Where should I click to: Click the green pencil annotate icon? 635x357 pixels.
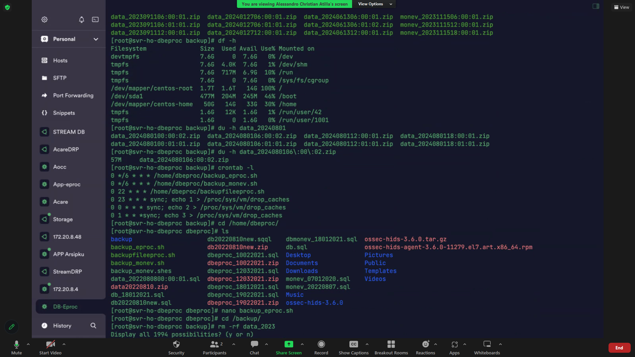click(12, 327)
